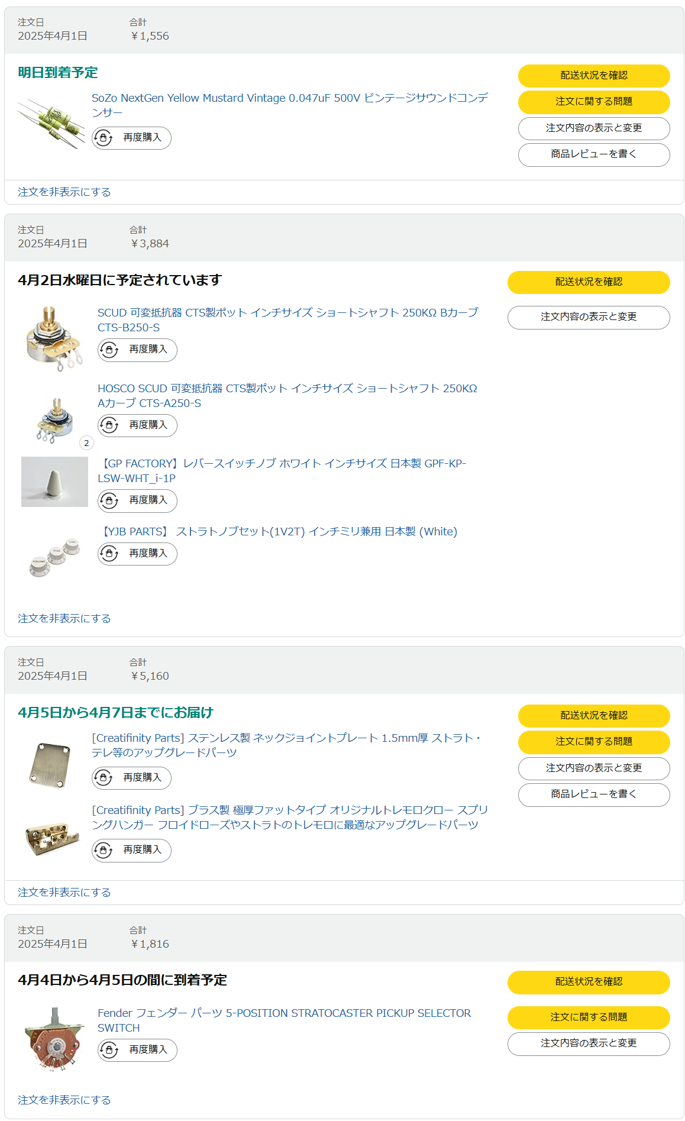This screenshot has width=685, height=1121.
Task: Click reorder icon for CTS-B250-S potentiometer
Action: [109, 350]
